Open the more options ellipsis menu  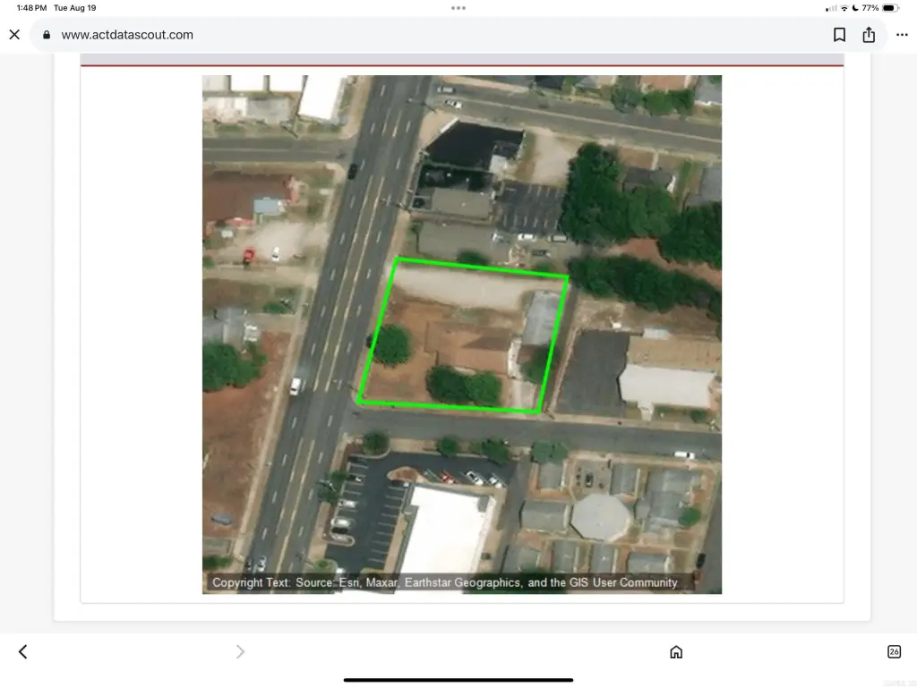coord(902,35)
